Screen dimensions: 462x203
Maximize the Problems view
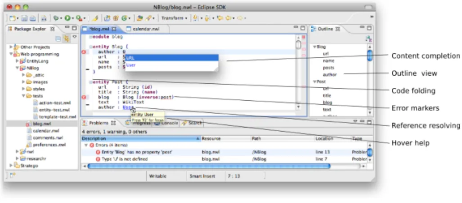click(369, 121)
